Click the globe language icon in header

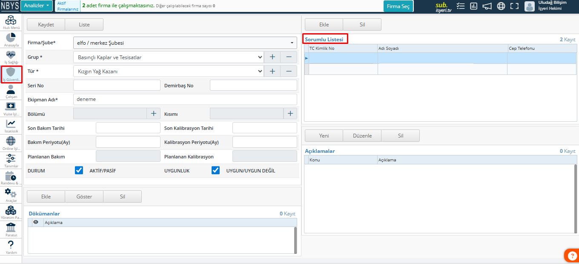point(501,6)
